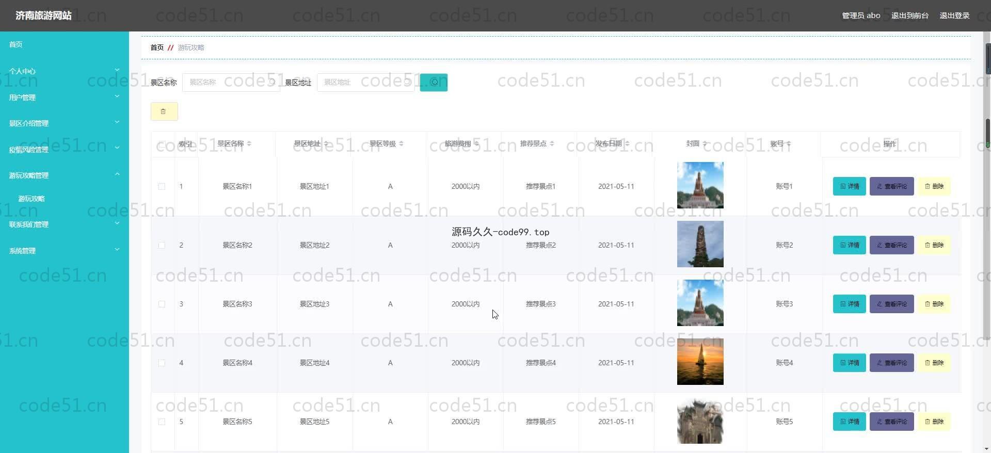991x453 pixels.
Task: Click 济南旅游网站 site title
Action: pos(43,15)
